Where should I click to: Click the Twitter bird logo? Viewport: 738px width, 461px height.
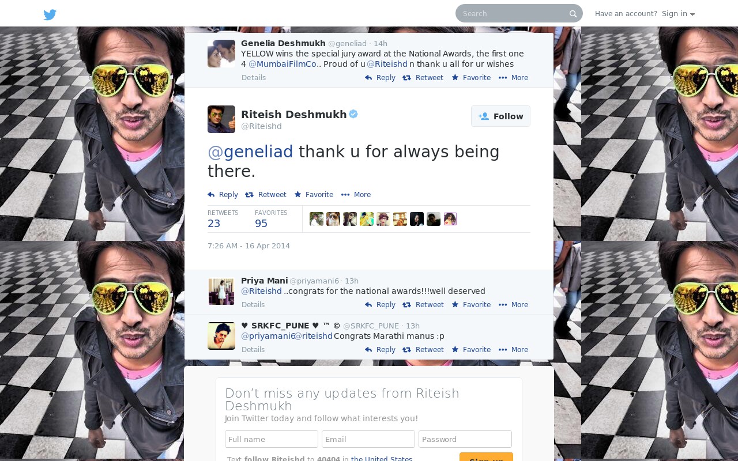click(x=50, y=14)
